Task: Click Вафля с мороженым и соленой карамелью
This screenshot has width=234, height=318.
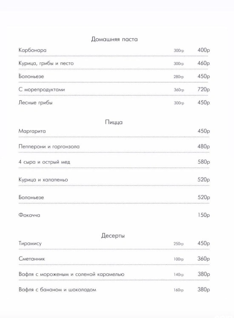Action: [71, 274]
